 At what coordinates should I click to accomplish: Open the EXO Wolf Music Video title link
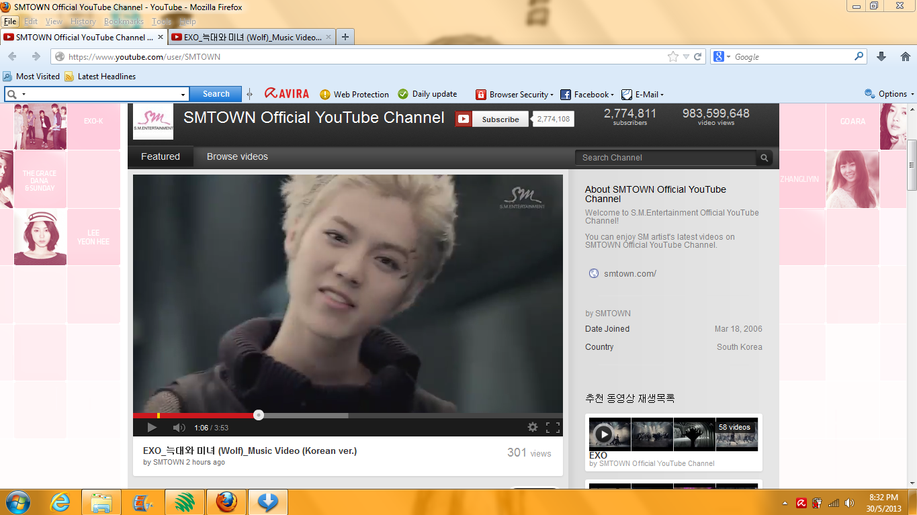[x=250, y=451]
